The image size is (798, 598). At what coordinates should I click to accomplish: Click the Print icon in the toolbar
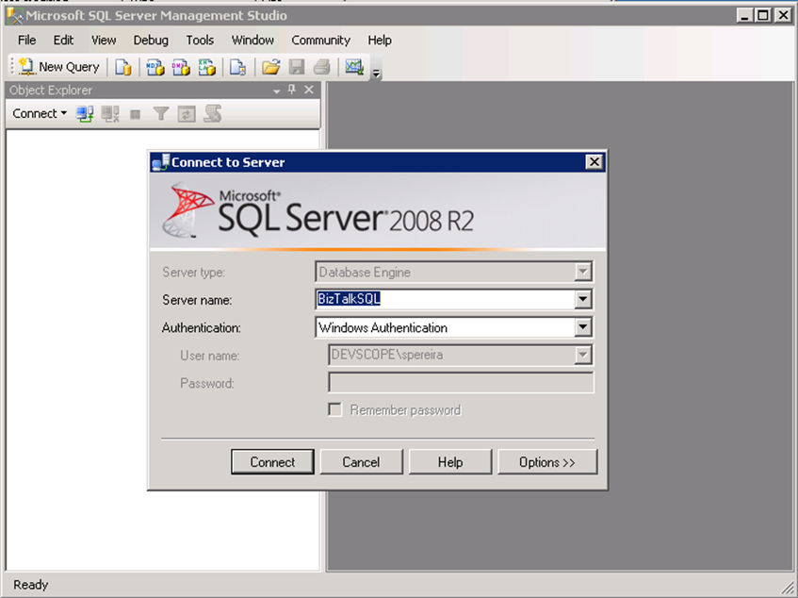pos(321,67)
